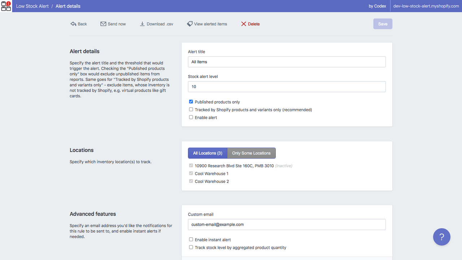The width and height of the screenshot is (462, 260).
Task: Enable Track stock level by aggregated product quantity
Action: pos(191,247)
